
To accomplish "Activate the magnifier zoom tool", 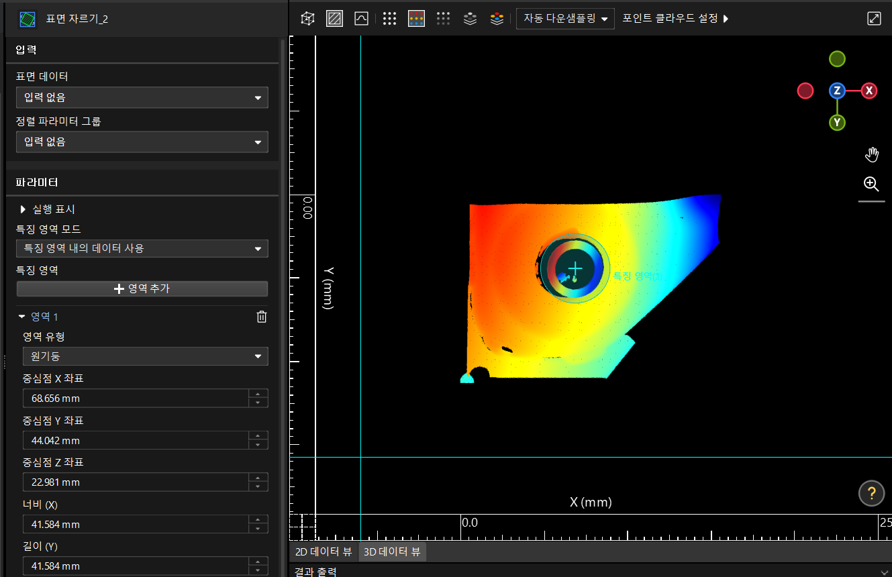I will 871,184.
